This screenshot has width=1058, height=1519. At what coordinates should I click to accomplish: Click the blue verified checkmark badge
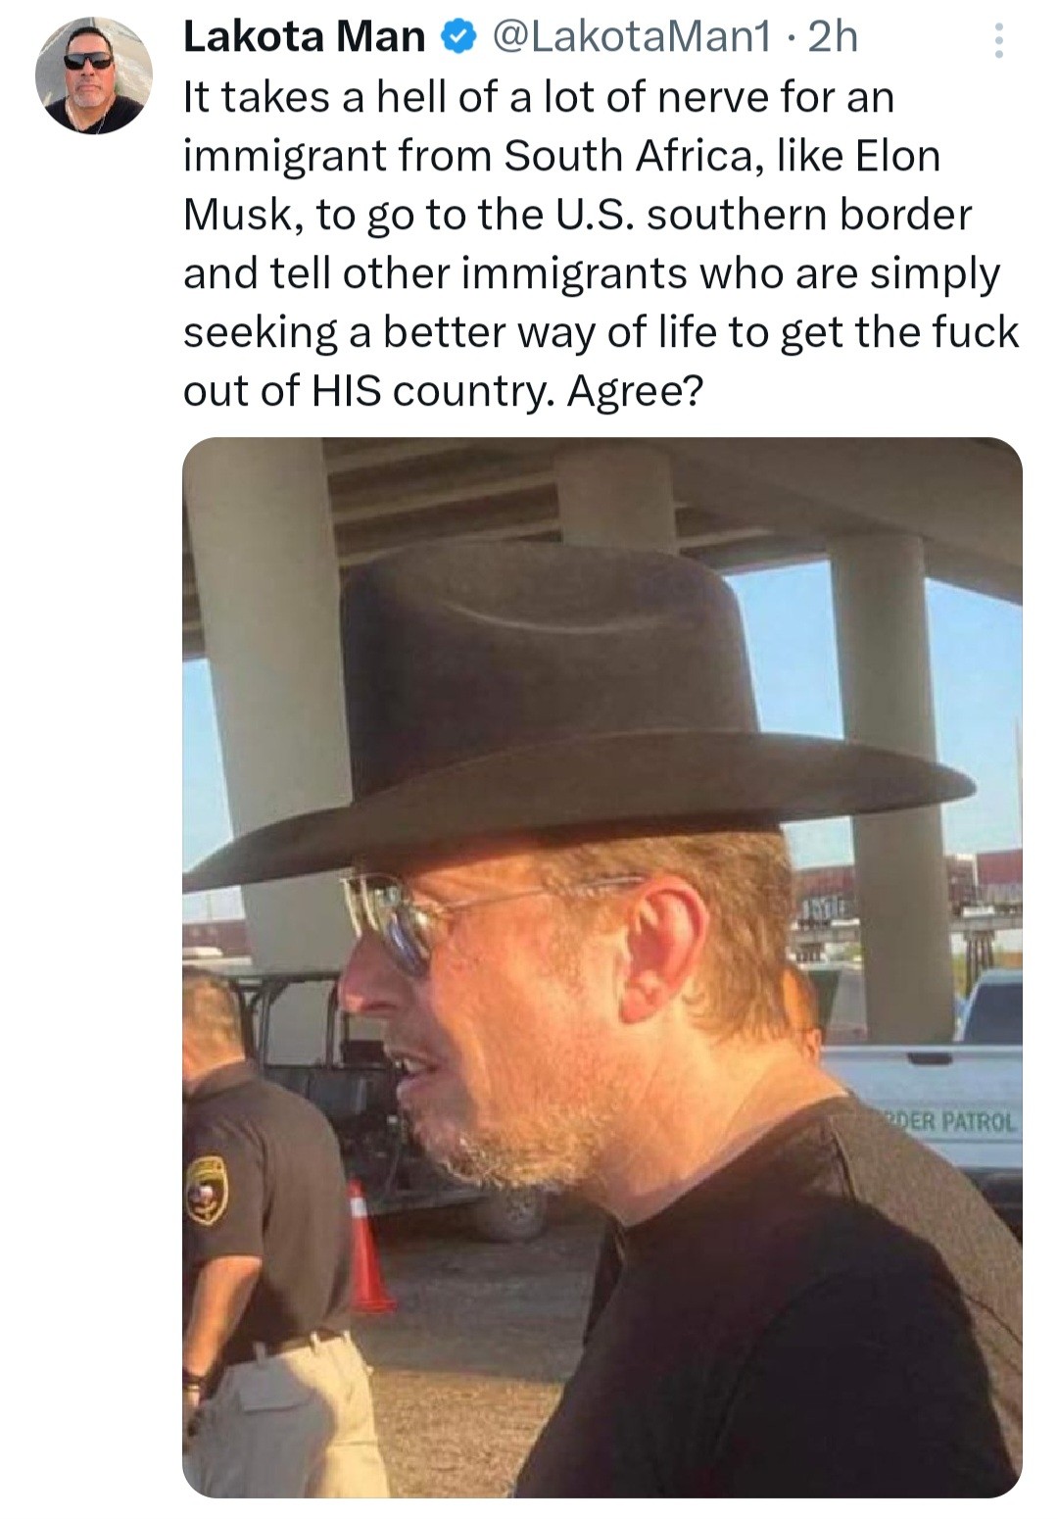pos(458,37)
